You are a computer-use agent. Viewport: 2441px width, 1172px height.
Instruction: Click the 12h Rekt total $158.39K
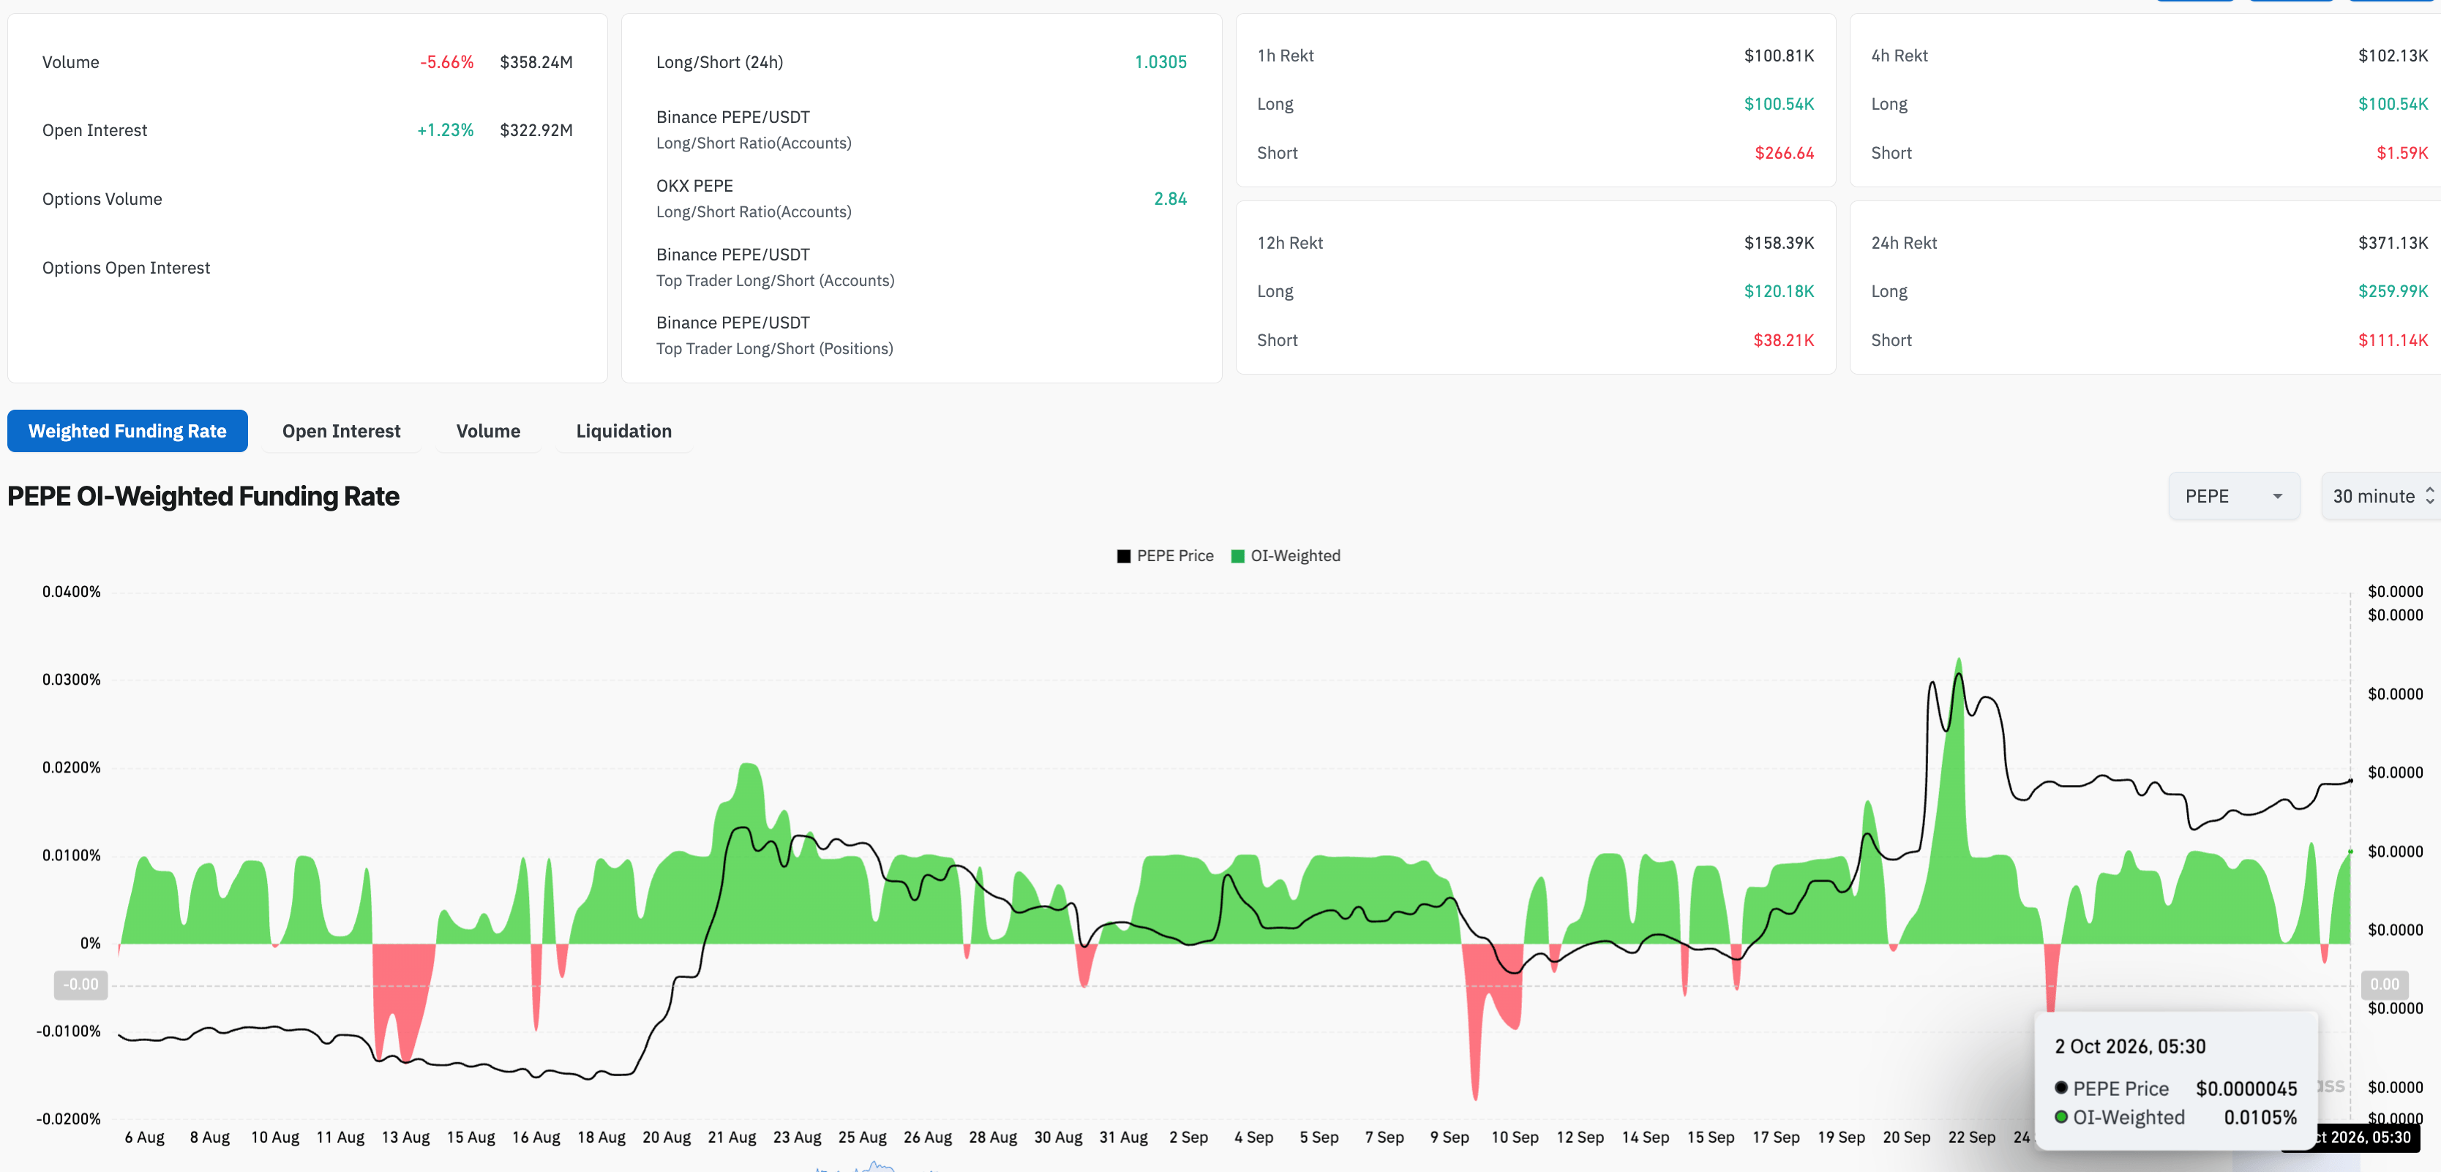click(x=1779, y=243)
